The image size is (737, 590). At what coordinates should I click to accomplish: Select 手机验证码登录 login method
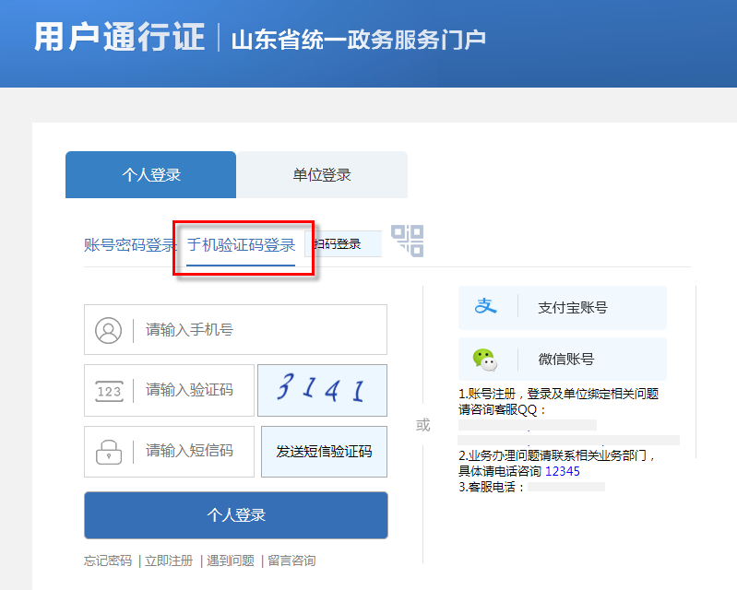pyautogui.click(x=241, y=245)
